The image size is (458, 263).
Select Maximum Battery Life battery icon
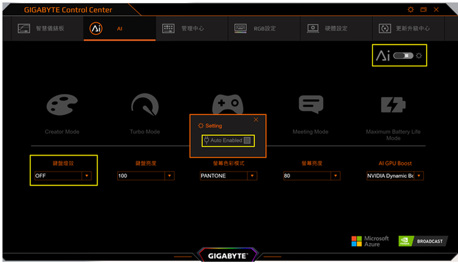point(393,105)
